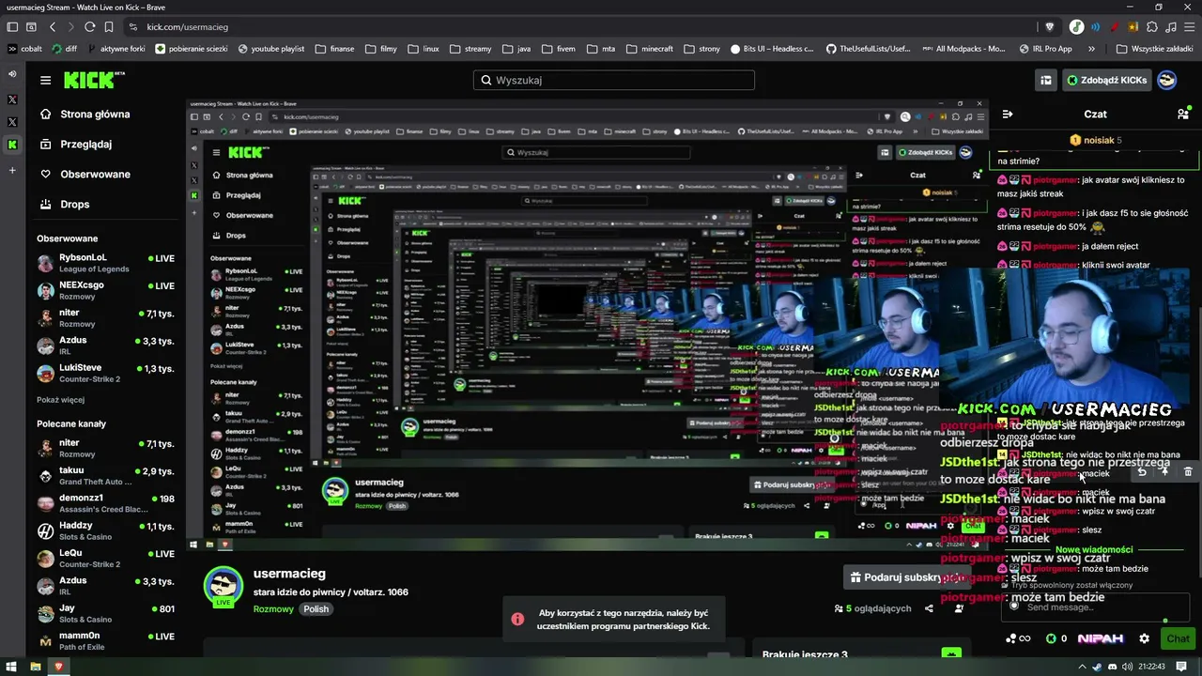
Task: Open the streamy bookmarks folder
Action: tap(470, 49)
